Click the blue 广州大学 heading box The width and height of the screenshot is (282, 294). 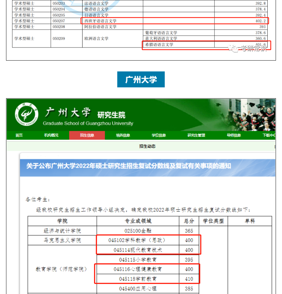141,79
